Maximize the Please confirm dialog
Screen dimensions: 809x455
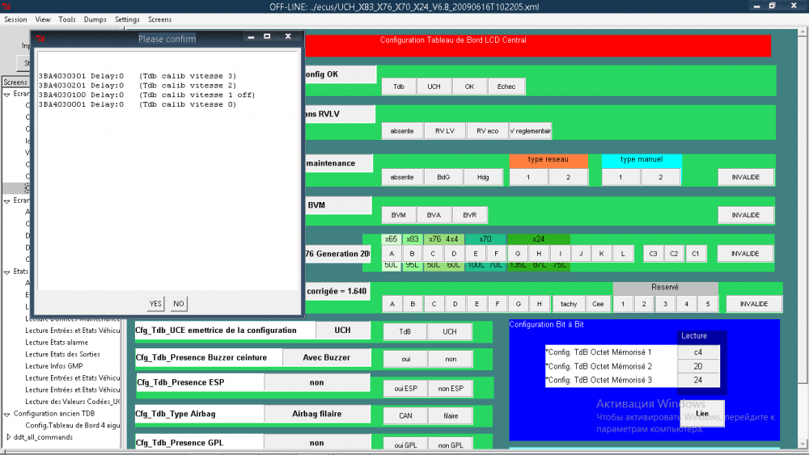[x=267, y=36]
